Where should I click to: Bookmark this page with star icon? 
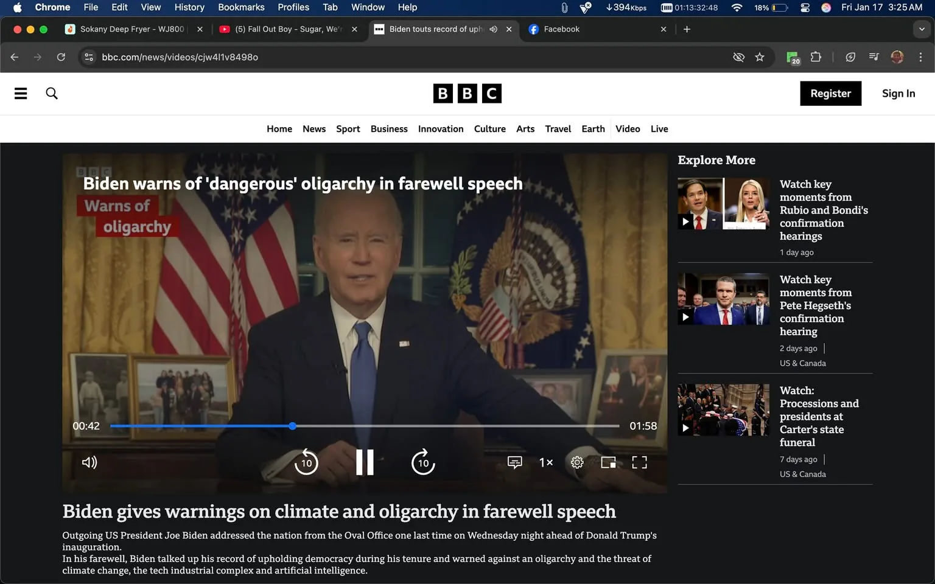click(760, 57)
